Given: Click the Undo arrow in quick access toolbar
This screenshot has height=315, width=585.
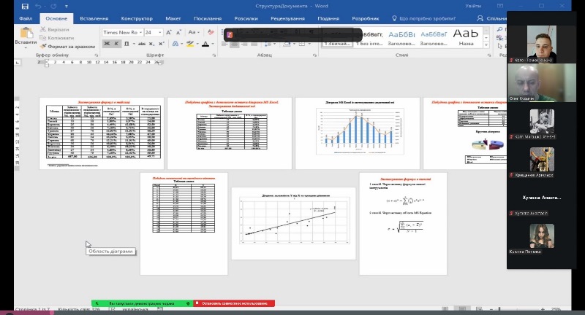Looking at the screenshot, I should pos(38,7).
